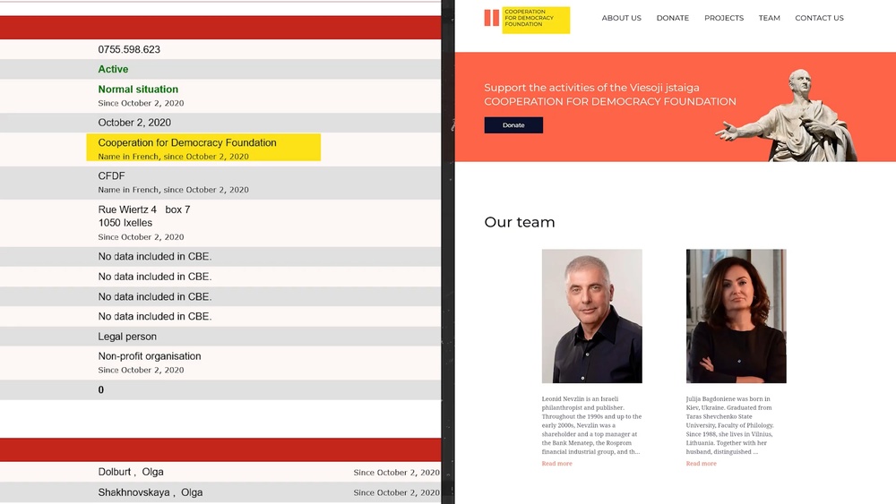Open Read more under Leonid Nevzlin's bio
This screenshot has height=504, width=896.
tap(556, 464)
